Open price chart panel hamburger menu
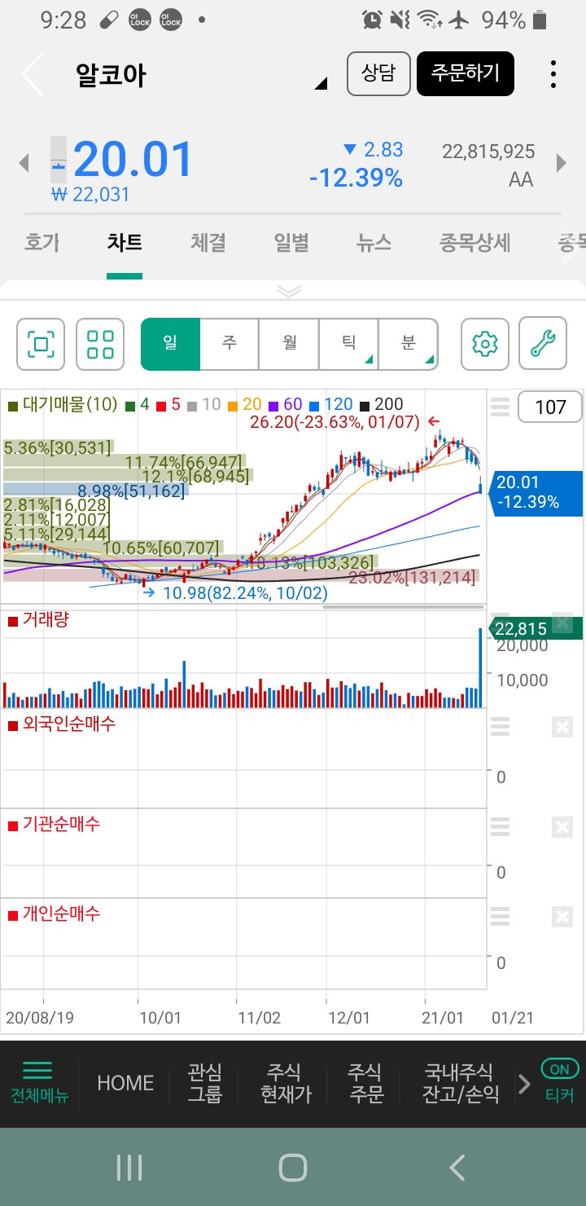586x1206 pixels. (x=500, y=407)
